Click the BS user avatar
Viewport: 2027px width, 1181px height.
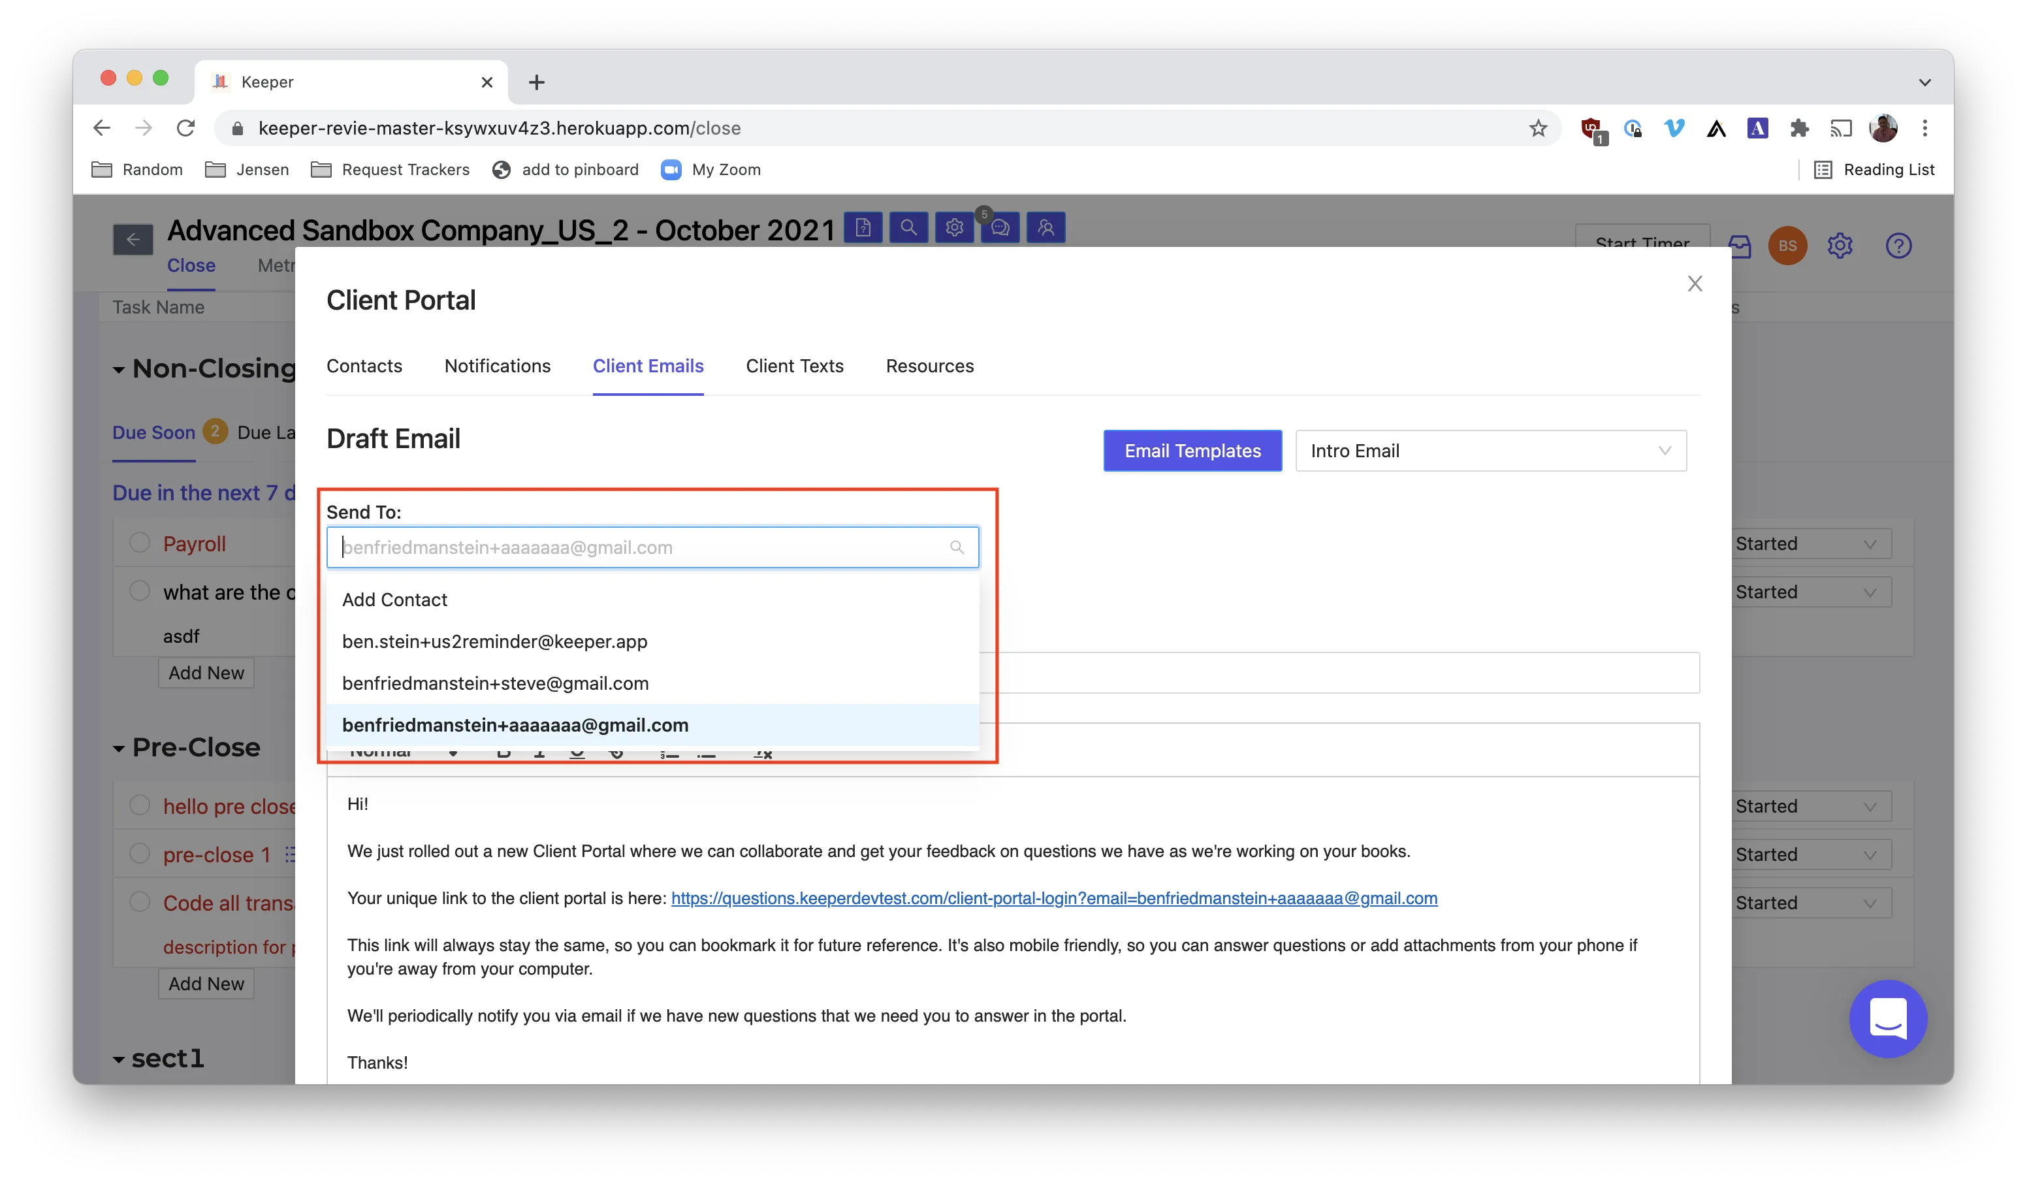[x=1787, y=246]
